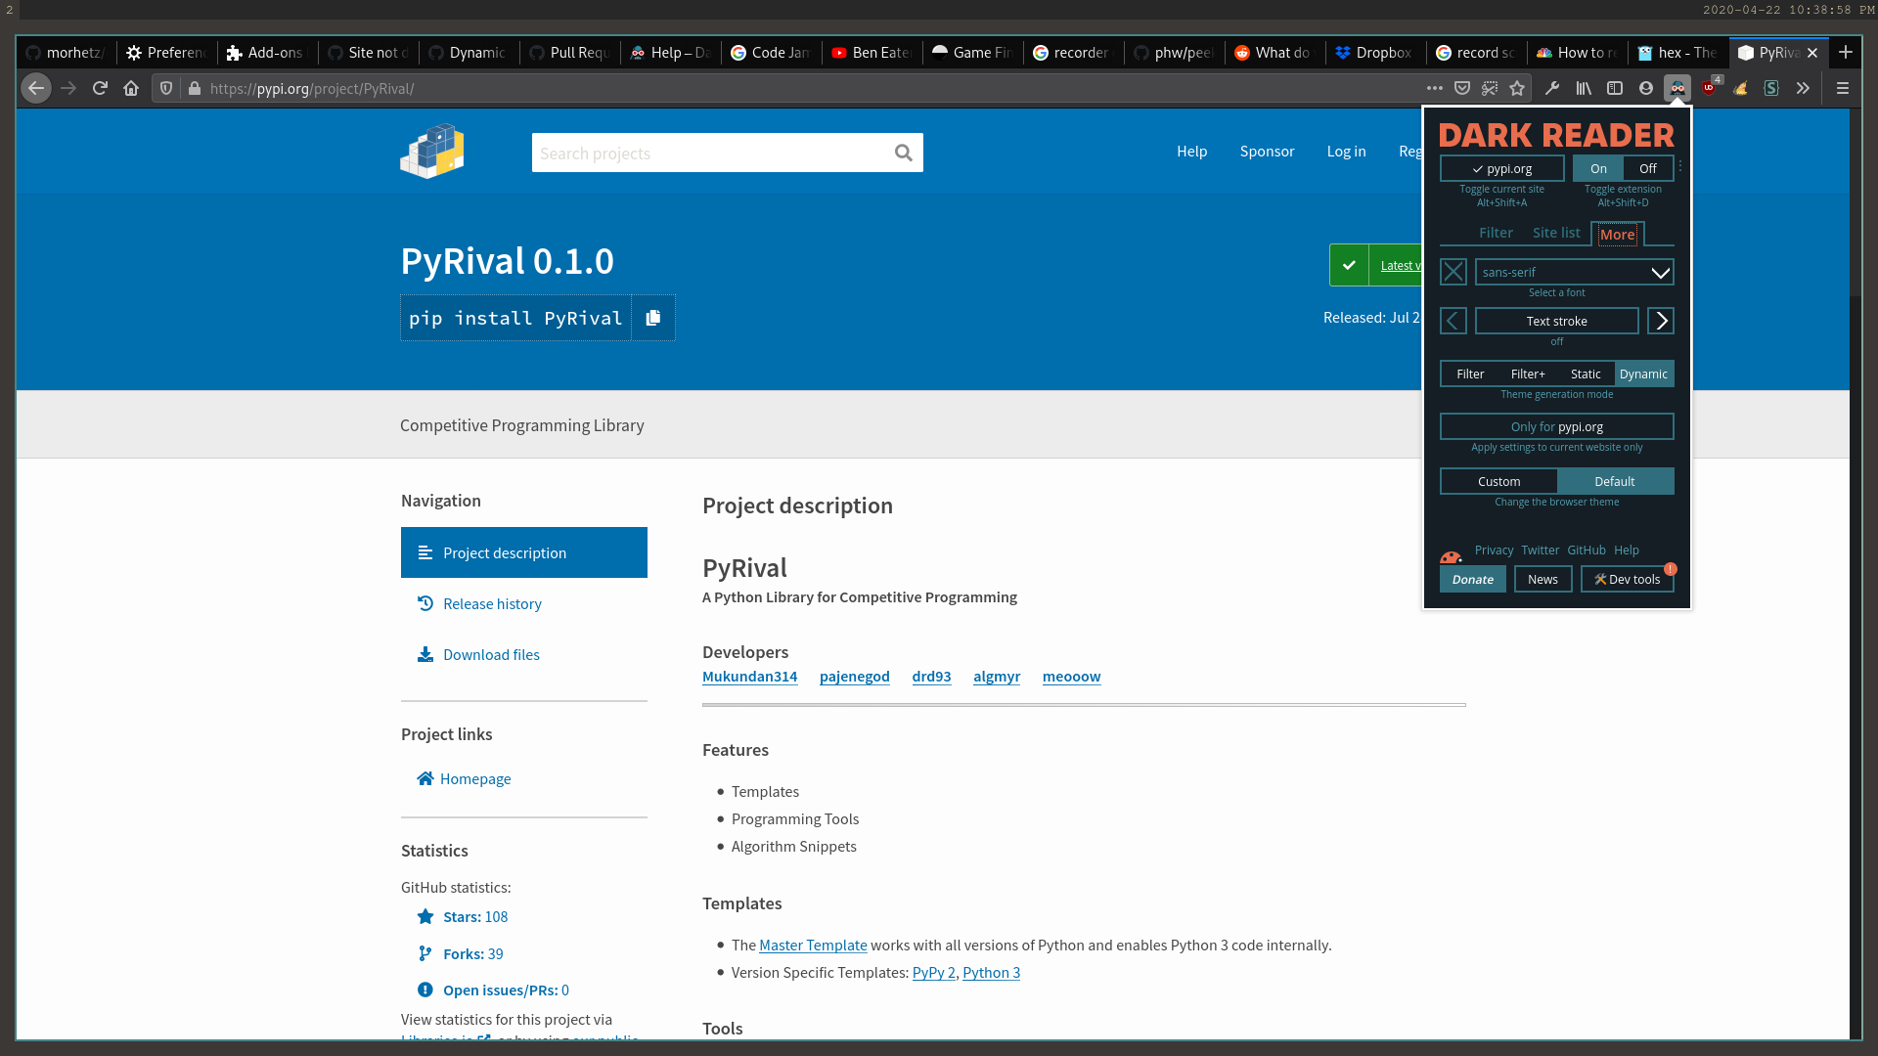Bookmark this page with the star icon
Image resolution: width=1878 pixels, height=1056 pixels.
(x=1517, y=88)
